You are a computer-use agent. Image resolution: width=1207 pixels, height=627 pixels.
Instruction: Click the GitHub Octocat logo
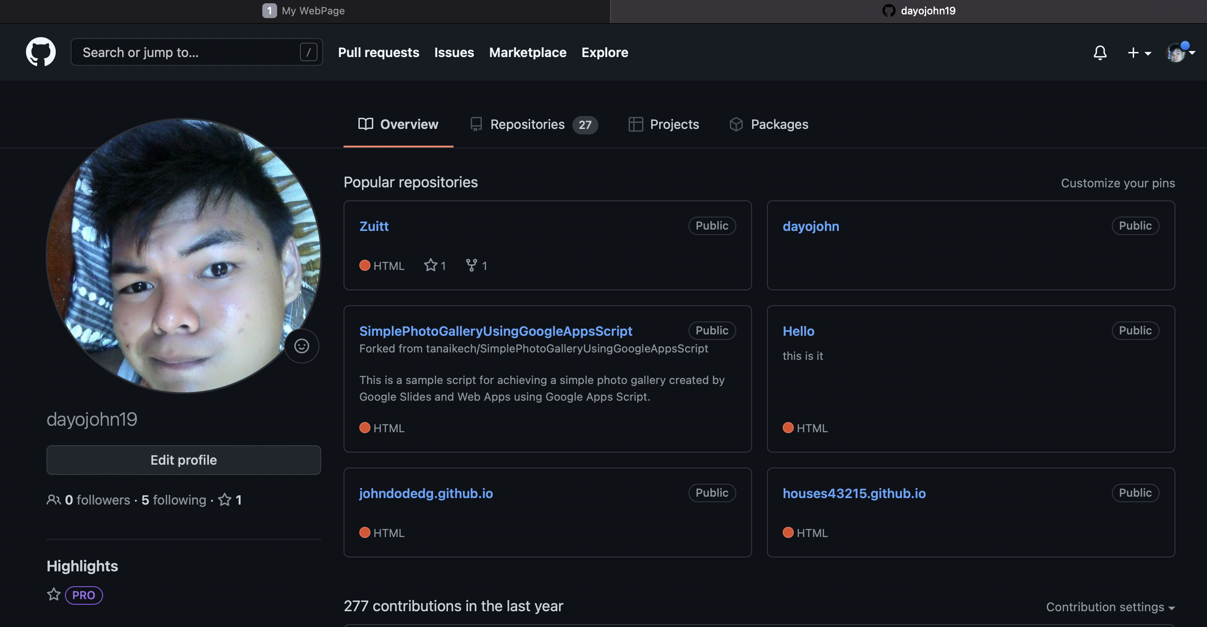click(x=41, y=52)
